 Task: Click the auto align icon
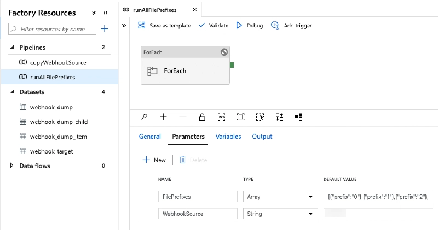[279, 117]
